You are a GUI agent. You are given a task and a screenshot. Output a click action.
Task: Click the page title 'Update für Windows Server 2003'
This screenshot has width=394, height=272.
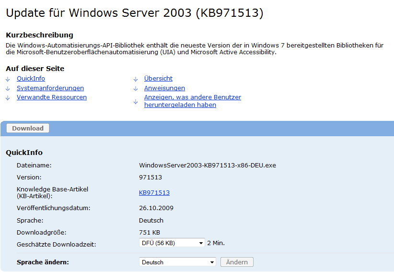point(135,13)
